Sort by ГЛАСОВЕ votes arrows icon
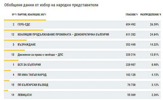The image size is (163, 100). pyautogui.click(x=137, y=15)
